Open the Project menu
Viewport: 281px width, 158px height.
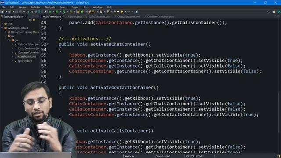point(75,7)
